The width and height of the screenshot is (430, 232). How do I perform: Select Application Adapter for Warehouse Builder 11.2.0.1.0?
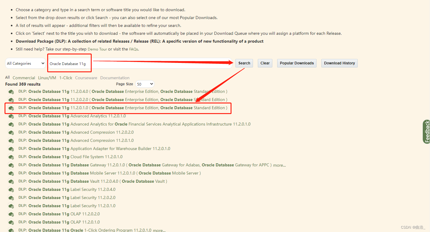point(94,149)
